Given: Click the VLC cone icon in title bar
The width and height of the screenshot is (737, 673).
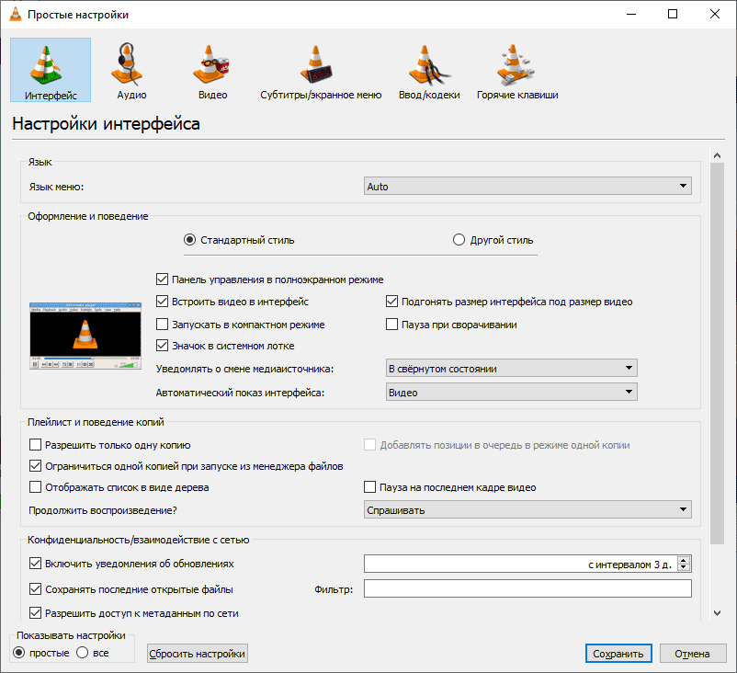Looking at the screenshot, I should (x=16, y=14).
